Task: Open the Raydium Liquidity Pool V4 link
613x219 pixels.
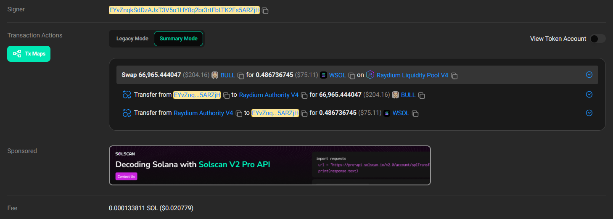Action: point(412,75)
